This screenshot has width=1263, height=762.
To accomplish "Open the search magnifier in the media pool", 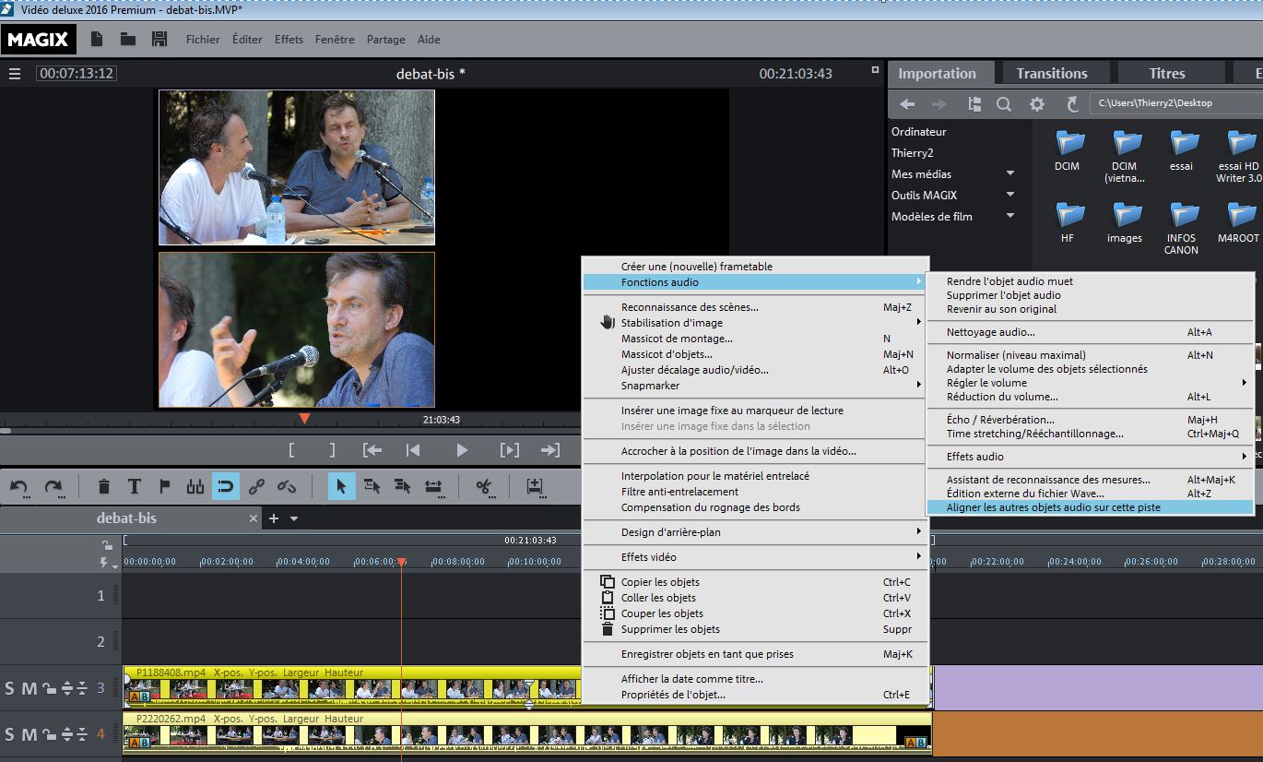I will pos(1004,104).
